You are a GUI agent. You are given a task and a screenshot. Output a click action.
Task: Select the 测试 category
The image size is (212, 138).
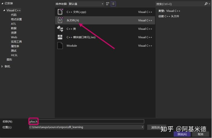14,51
